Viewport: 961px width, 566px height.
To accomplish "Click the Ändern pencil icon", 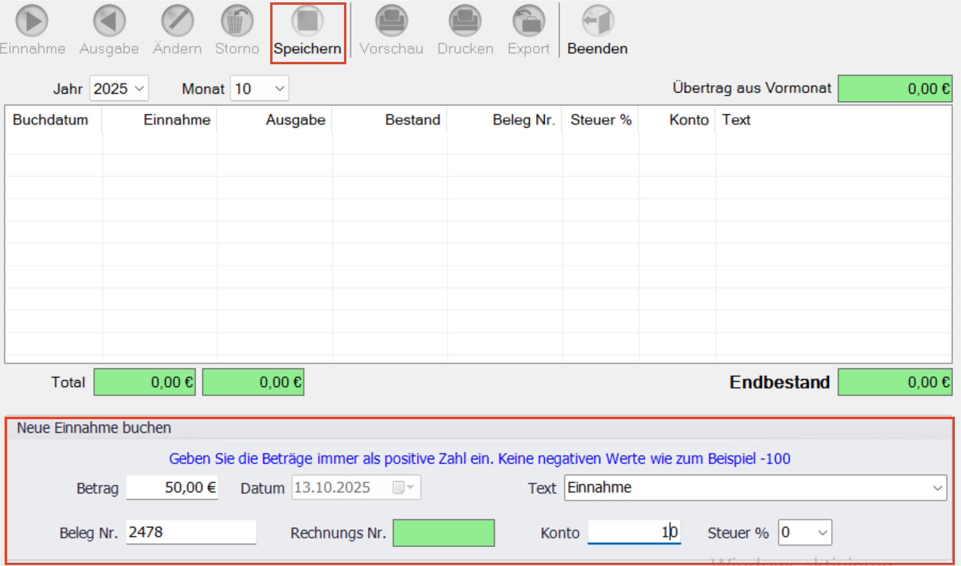I will 177,21.
